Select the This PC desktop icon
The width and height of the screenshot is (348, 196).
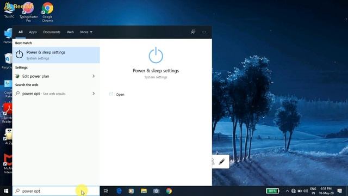(9, 10)
